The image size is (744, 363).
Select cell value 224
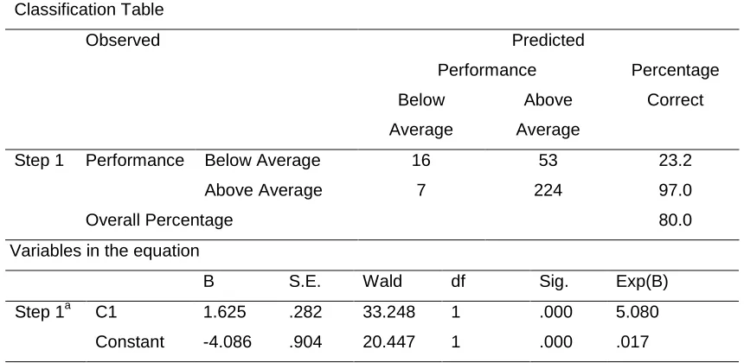(548, 190)
